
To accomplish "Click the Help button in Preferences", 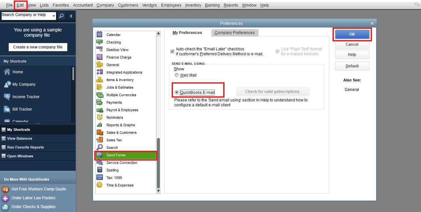I will pos(352,55).
